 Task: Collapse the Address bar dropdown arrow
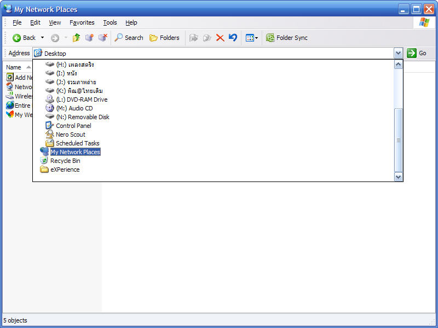pyautogui.click(x=398, y=53)
